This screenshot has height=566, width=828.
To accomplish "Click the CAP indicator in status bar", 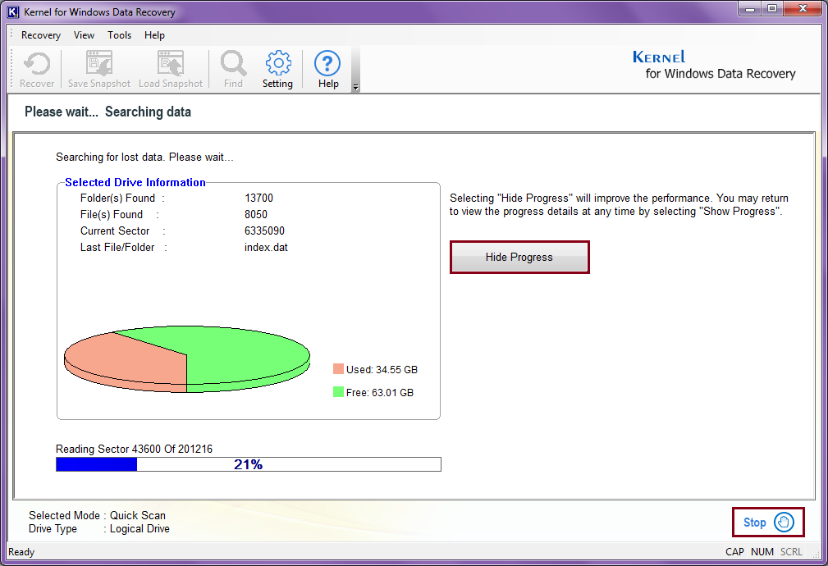I will tap(734, 552).
